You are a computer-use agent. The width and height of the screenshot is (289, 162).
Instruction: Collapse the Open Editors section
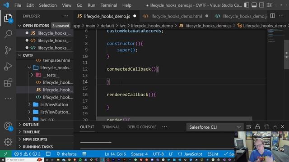[20, 26]
